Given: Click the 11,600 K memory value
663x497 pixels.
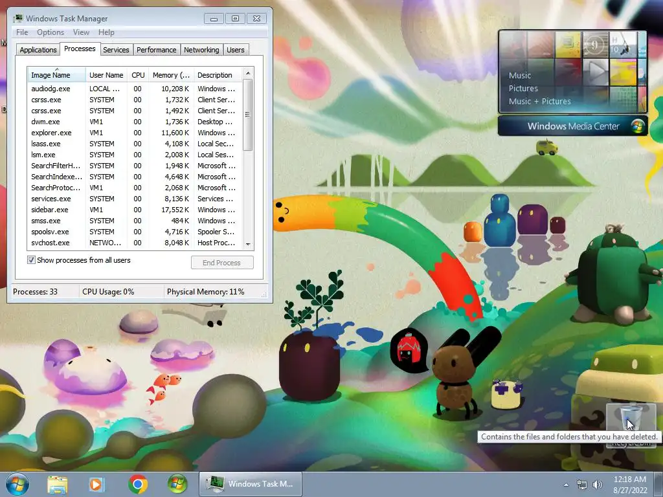Looking at the screenshot, I should (175, 133).
